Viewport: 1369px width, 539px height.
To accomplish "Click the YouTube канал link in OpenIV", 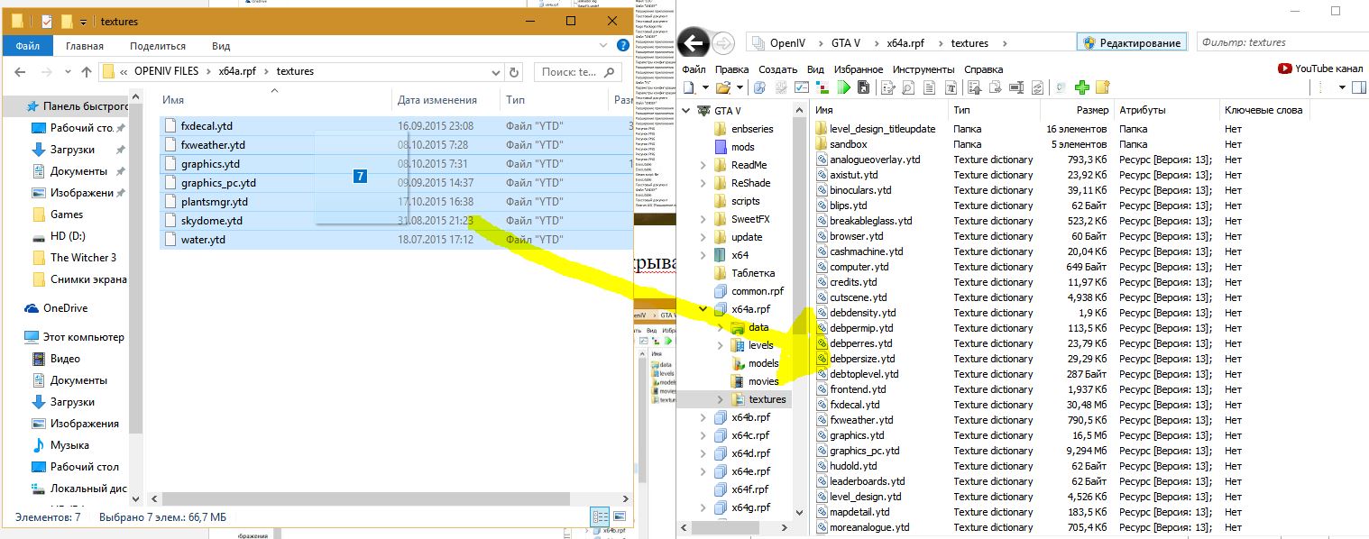I will pyautogui.click(x=1320, y=69).
